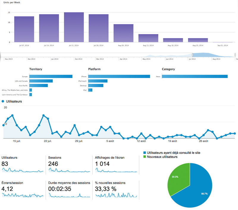Click the Durée moyenne des sessions sparkline
Image resolution: width=238 pixels, height=210 pixels.
coord(69,195)
